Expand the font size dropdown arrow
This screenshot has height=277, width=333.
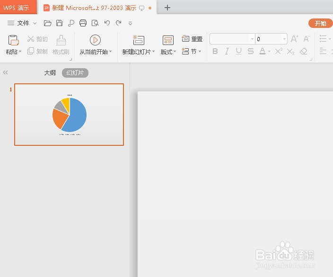click(x=284, y=39)
